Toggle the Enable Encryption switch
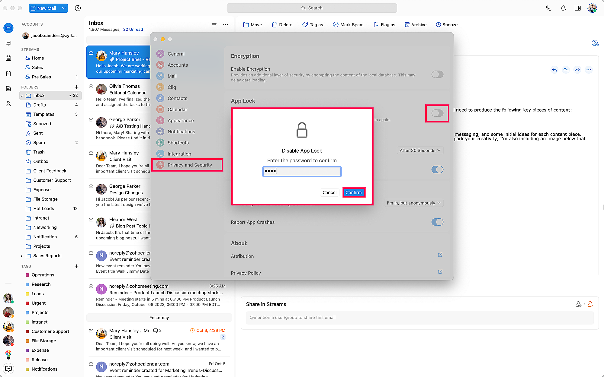The width and height of the screenshot is (604, 377). (x=437, y=74)
